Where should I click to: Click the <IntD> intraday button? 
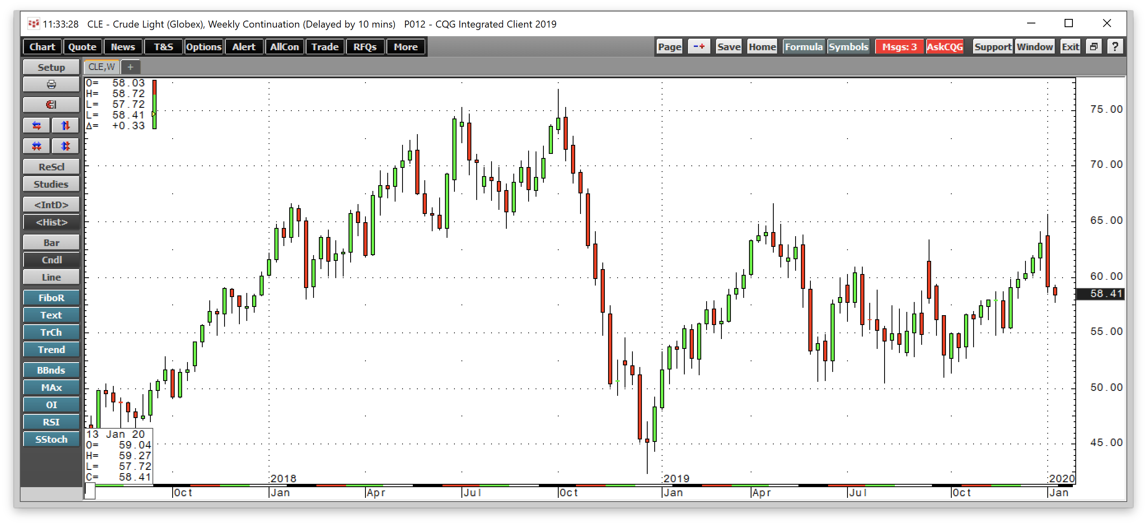(51, 204)
